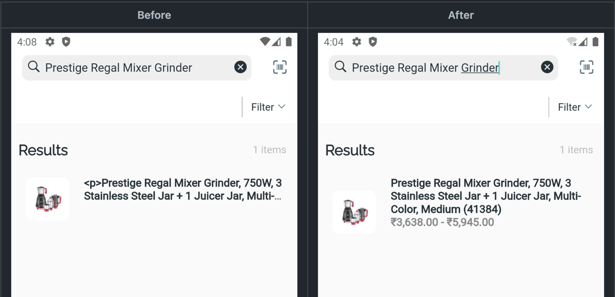
Task: Open mixer grinder thumbnail in Before results
Action: click(48, 199)
